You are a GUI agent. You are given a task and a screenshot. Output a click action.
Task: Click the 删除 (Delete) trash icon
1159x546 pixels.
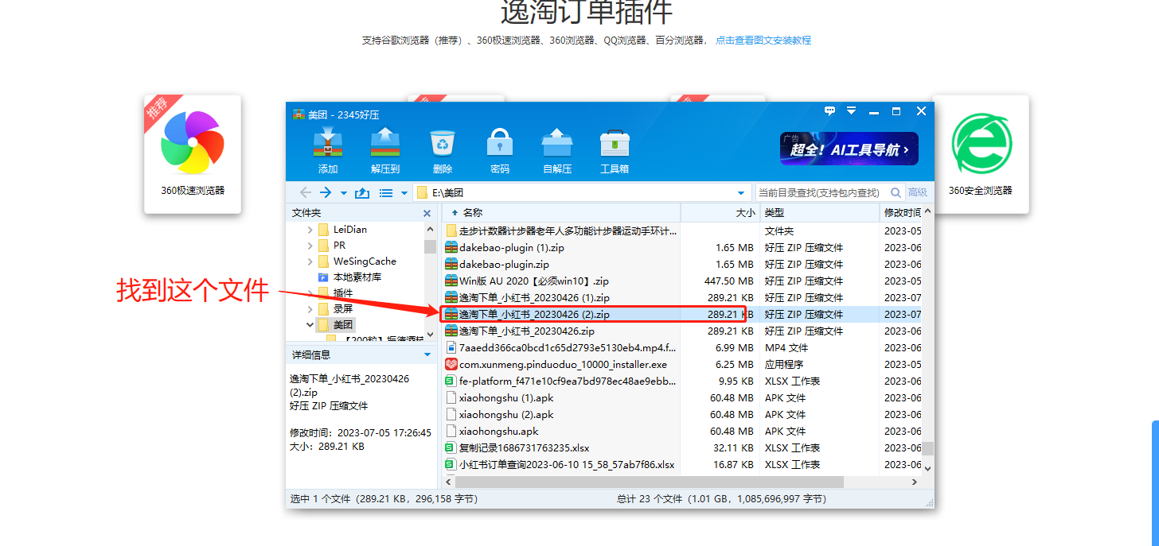pos(443,145)
